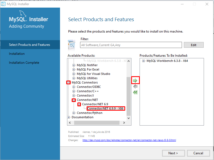Select MySQL for Visual Studio item

click(93, 74)
